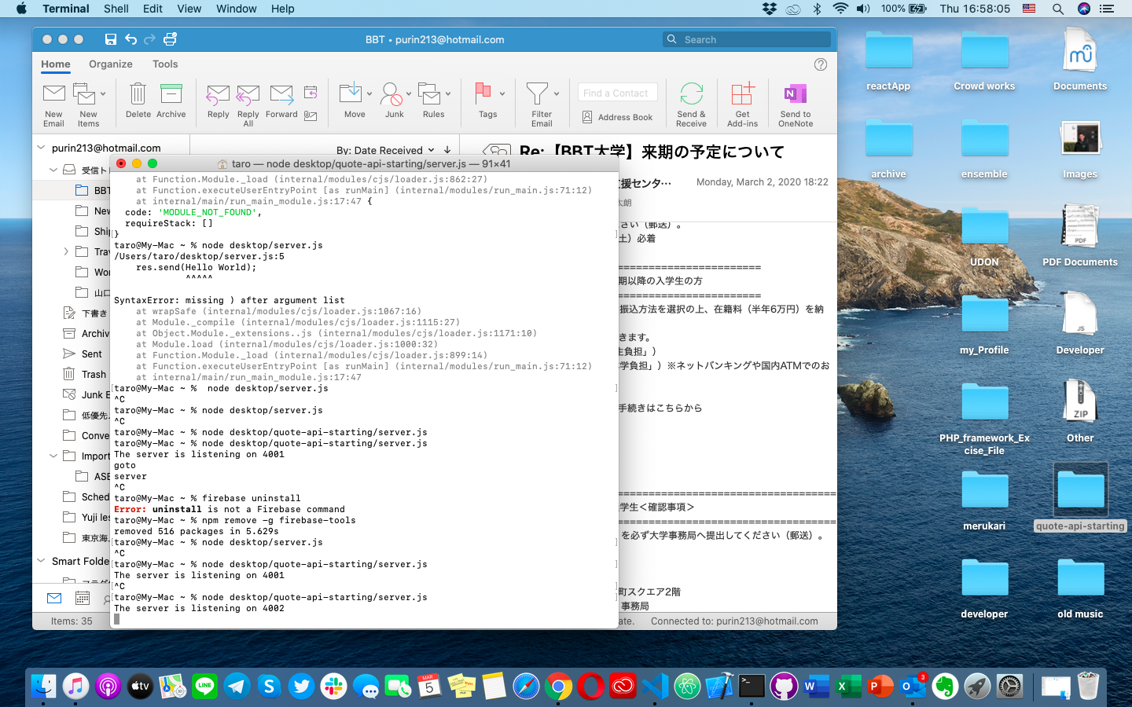Click the Filter Email funnel
1132x707 pixels.
tap(542, 104)
